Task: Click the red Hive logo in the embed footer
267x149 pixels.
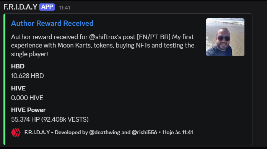Action: 16,132
